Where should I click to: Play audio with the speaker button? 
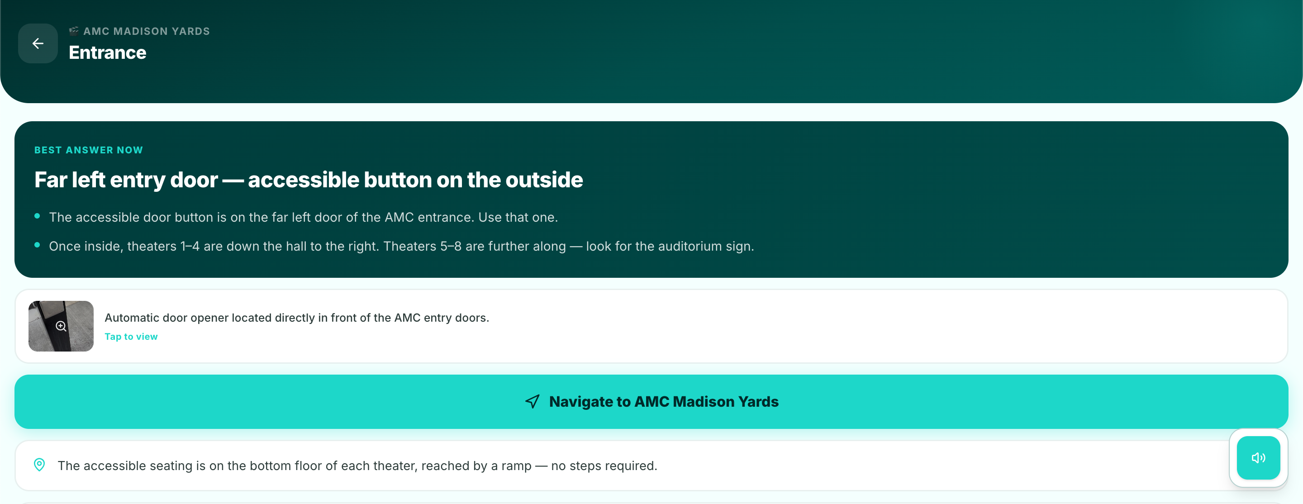coord(1258,457)
